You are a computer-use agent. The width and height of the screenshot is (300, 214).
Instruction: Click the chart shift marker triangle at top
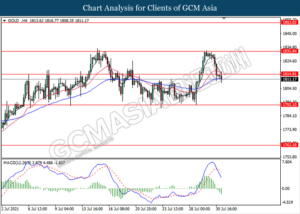(x=224, y=18)
